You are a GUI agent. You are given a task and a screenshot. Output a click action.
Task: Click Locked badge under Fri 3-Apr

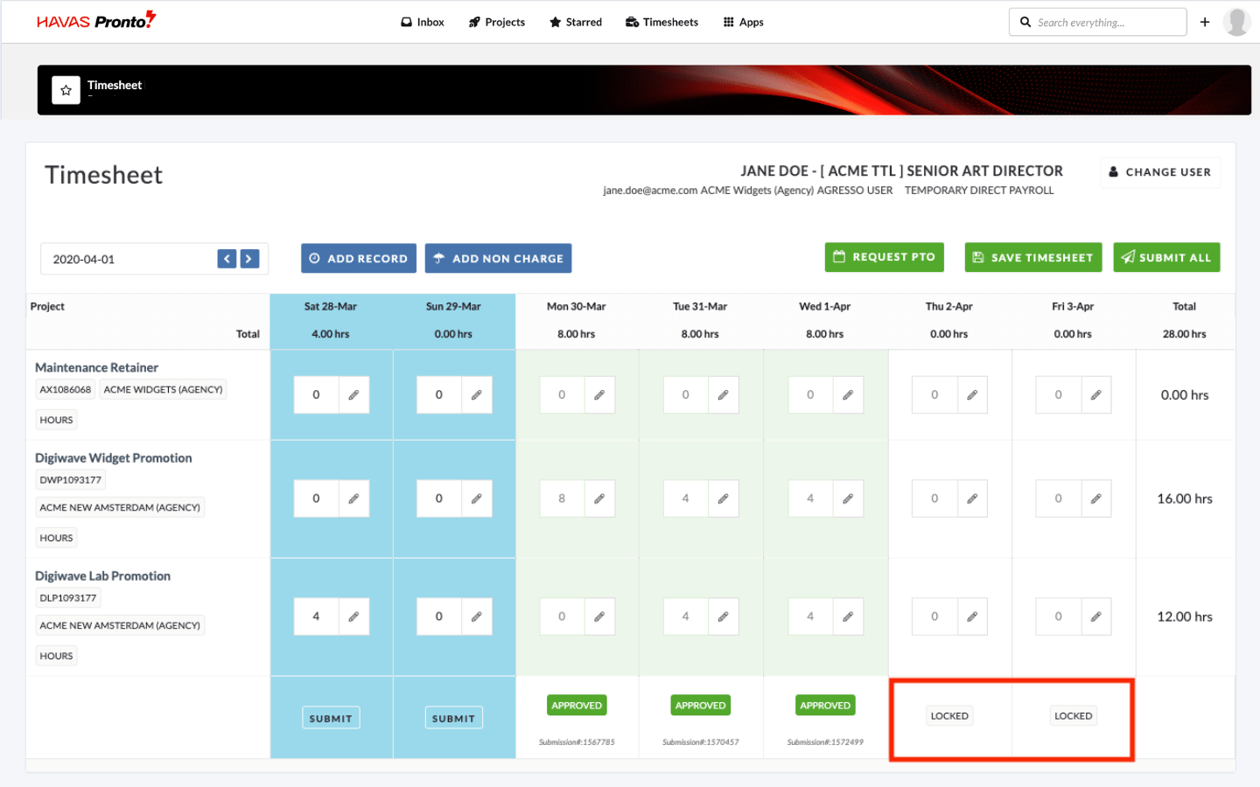pyautogui.click(x=1073, y=716)
